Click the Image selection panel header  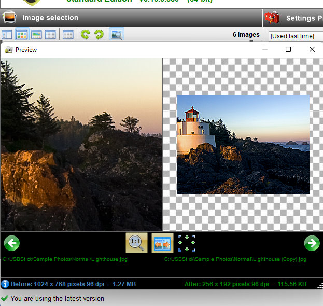(x=50, y=18)
